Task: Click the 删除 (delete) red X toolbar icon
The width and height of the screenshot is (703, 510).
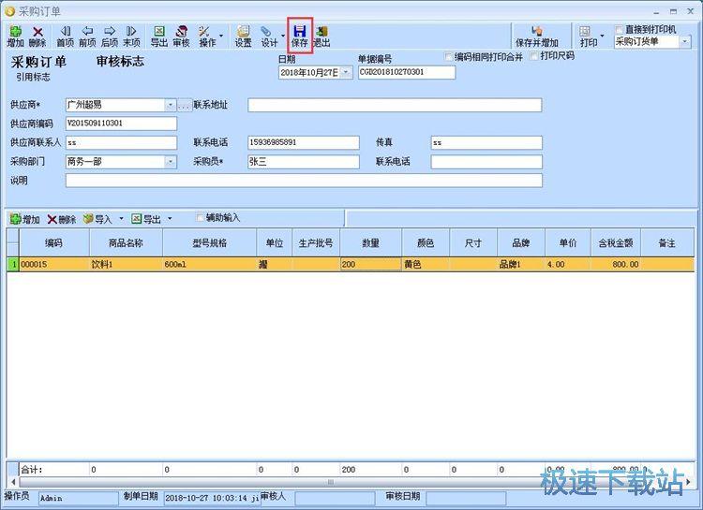Action: 37,36
